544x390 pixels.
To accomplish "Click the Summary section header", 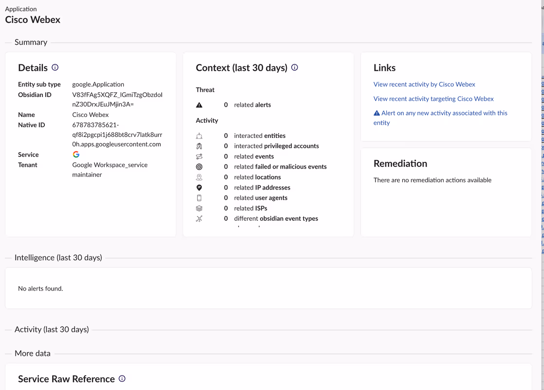I will 31,42.
